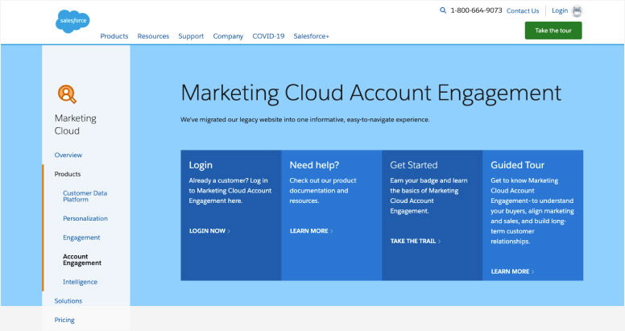The width and height of the screenshot is (625, 331).
Task: Open the Company menu
Action: pyautogui.click(x=228, y=36)
